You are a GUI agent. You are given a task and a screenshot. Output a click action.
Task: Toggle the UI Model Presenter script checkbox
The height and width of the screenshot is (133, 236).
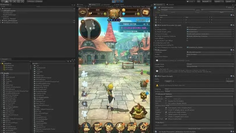158,25
